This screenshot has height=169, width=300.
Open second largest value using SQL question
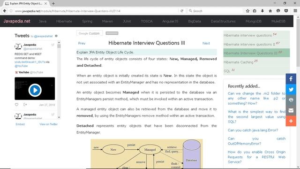(x=256, y=117)
